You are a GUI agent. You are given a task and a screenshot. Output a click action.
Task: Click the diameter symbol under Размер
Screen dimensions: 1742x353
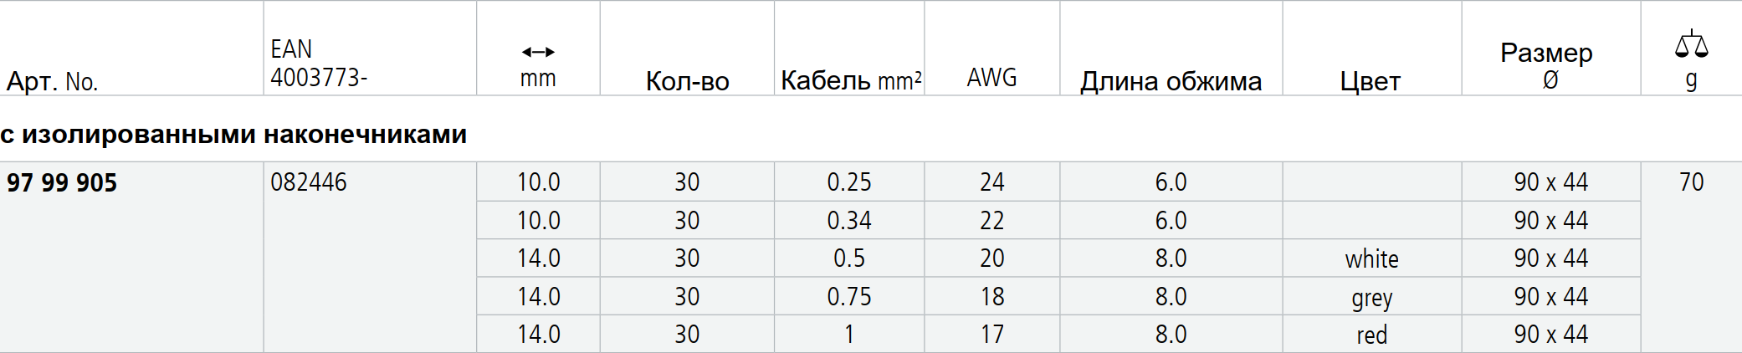pyautogui.click(x=1550, y=80)
